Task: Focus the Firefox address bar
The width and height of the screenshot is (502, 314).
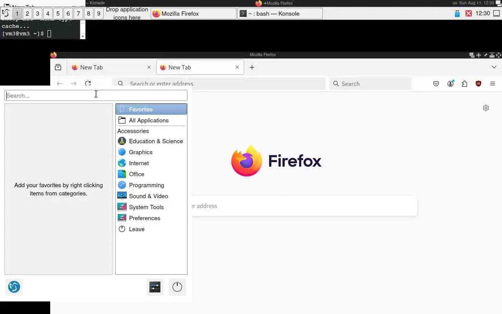Action: pos(219,84)
